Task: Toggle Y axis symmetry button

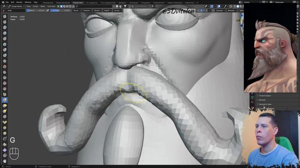Action: [x=204, y=10]
